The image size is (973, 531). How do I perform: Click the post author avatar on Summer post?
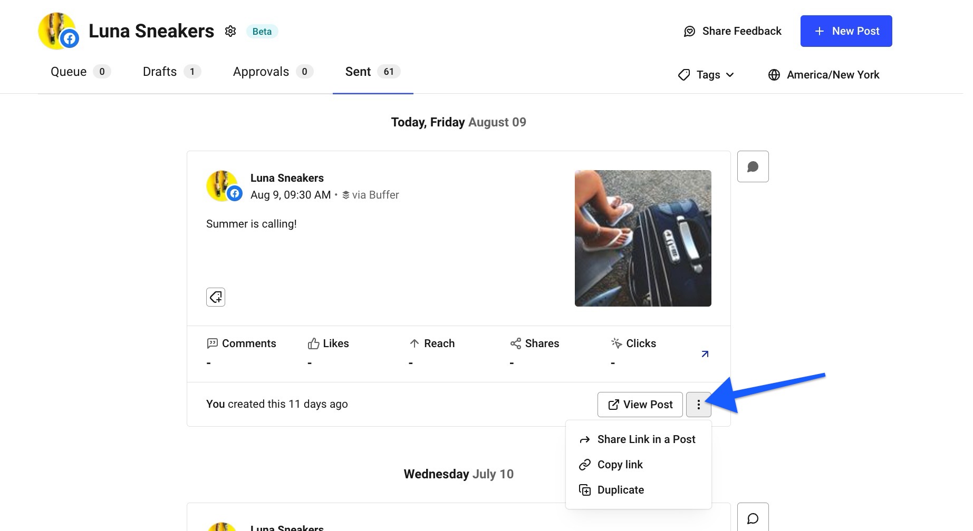click(x=224, y=186)
